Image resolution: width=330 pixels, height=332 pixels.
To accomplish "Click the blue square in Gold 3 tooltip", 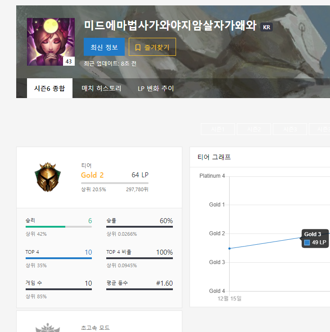I will coord(307,242).
